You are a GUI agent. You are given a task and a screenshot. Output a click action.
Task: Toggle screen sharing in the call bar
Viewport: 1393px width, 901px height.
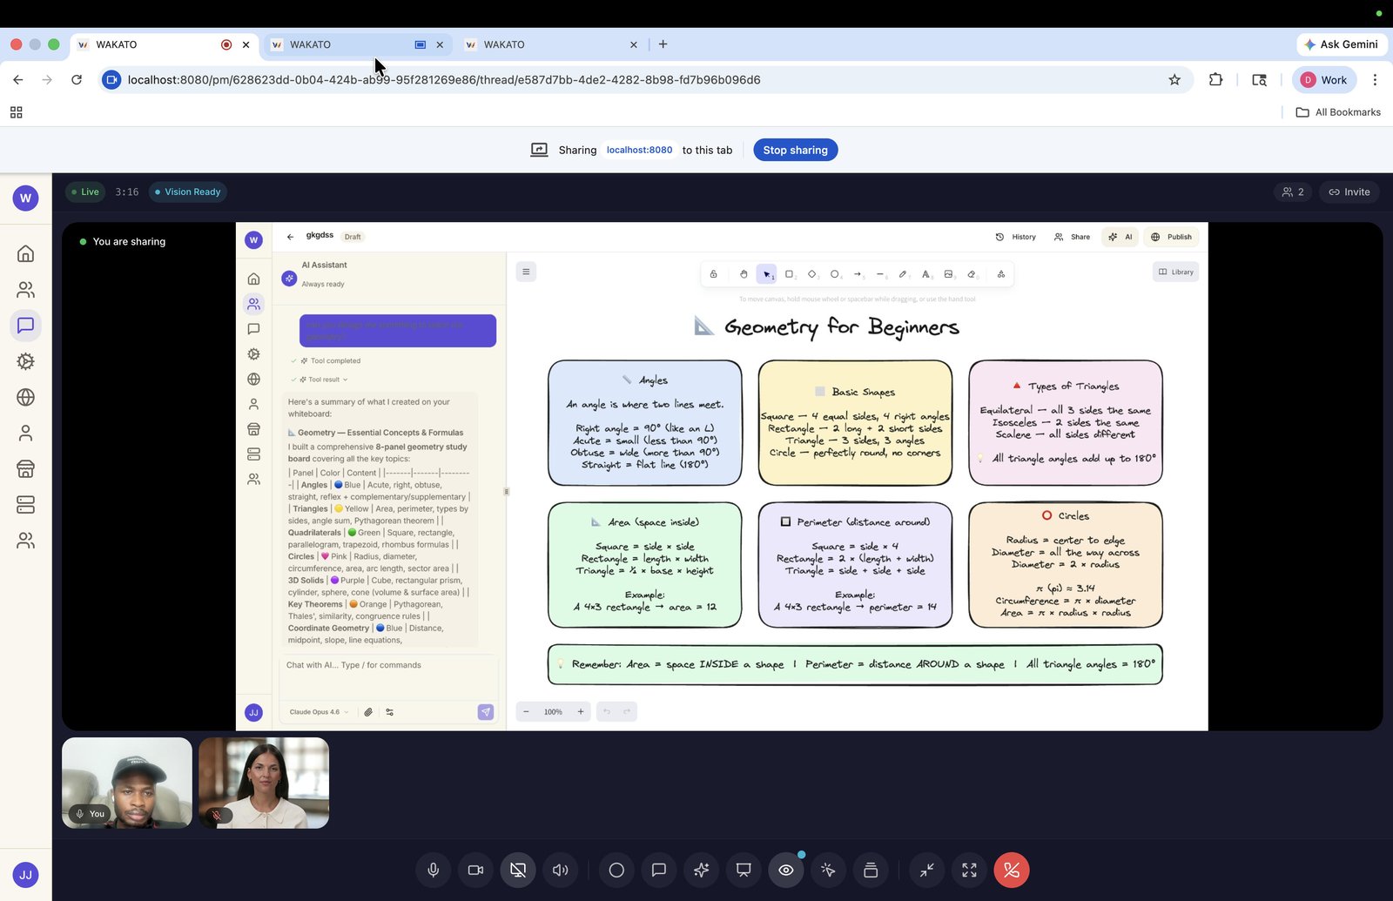coord(518,870)
